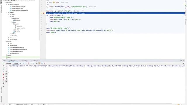Stop the debug session red square
This screenshot has height=105, width=187.
(4, 74)
